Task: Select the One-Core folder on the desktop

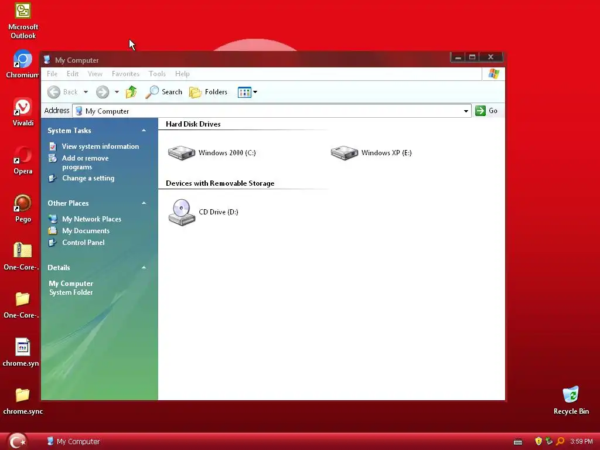Action: click(x=22, y=304)
